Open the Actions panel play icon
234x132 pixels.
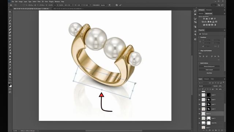[195, 14]
